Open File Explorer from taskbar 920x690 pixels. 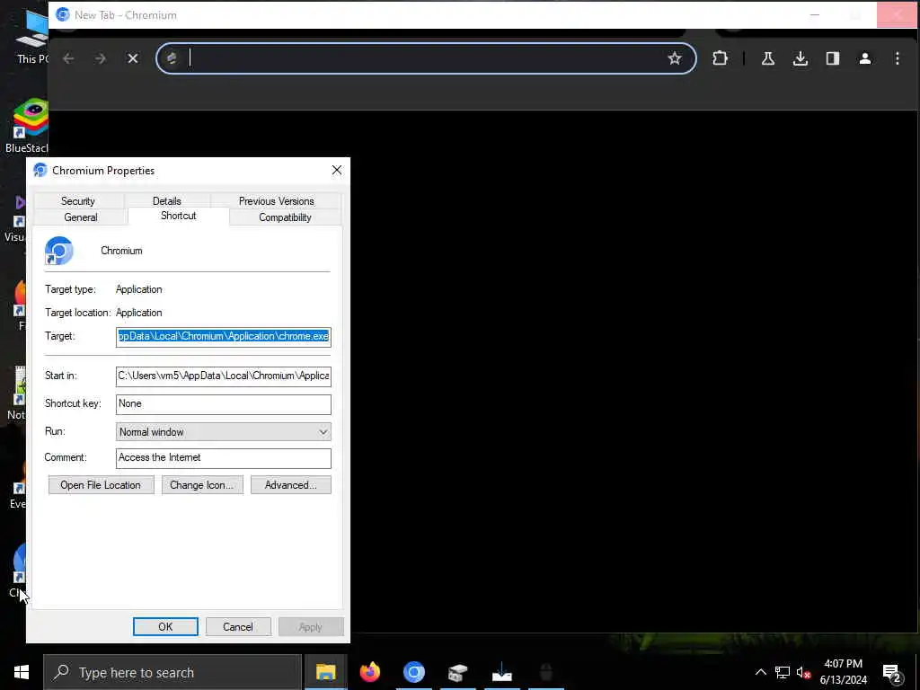click(325, 672)
